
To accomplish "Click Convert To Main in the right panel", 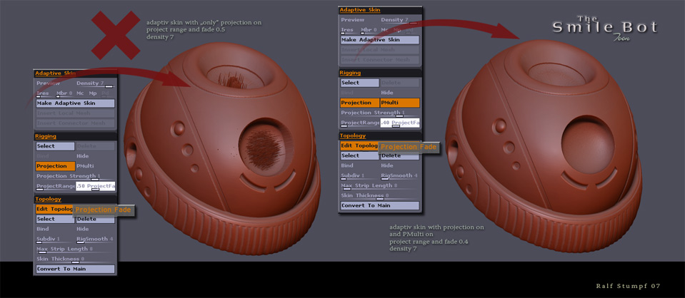I will click(379, 205).
